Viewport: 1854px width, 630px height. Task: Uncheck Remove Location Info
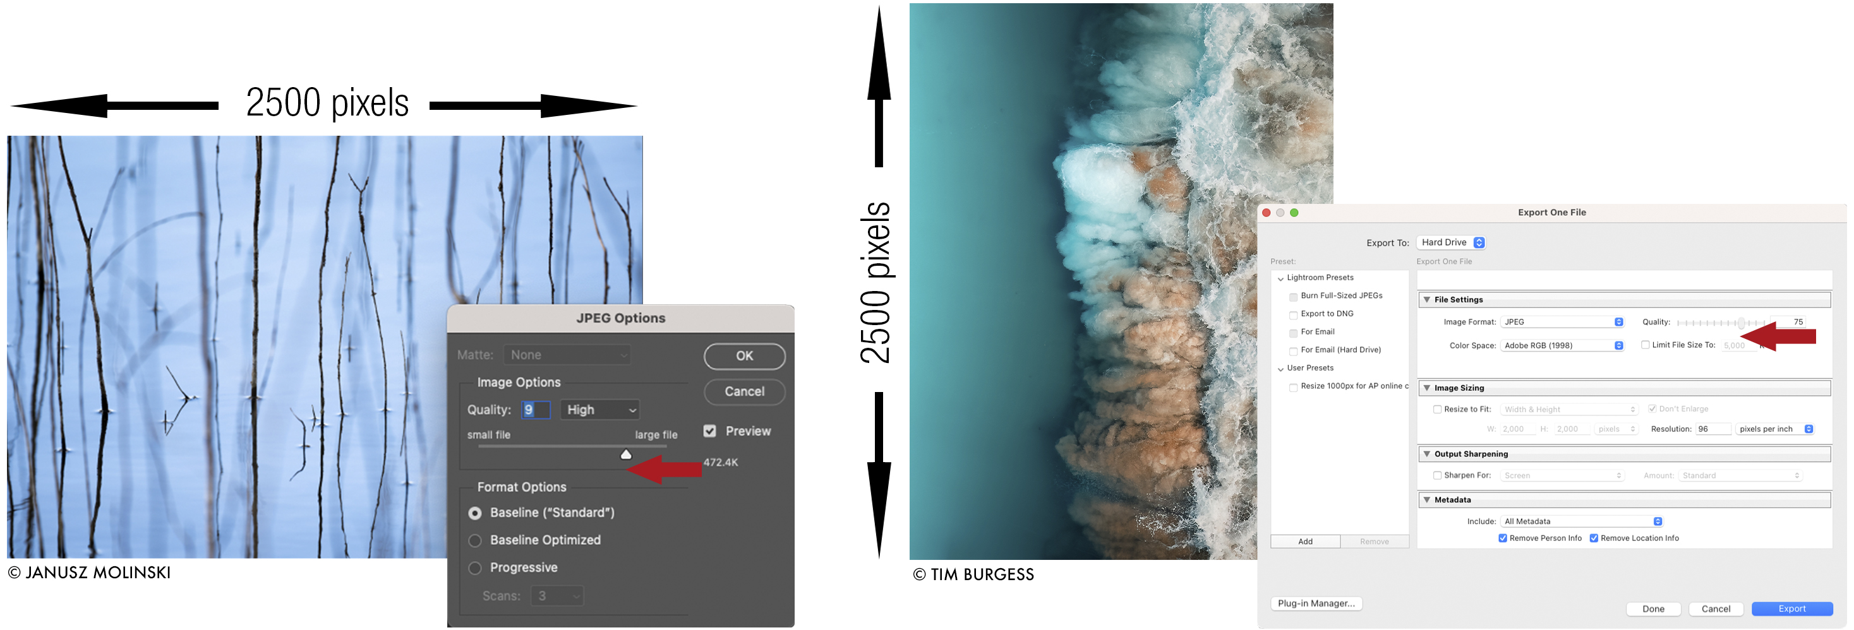1594,538
